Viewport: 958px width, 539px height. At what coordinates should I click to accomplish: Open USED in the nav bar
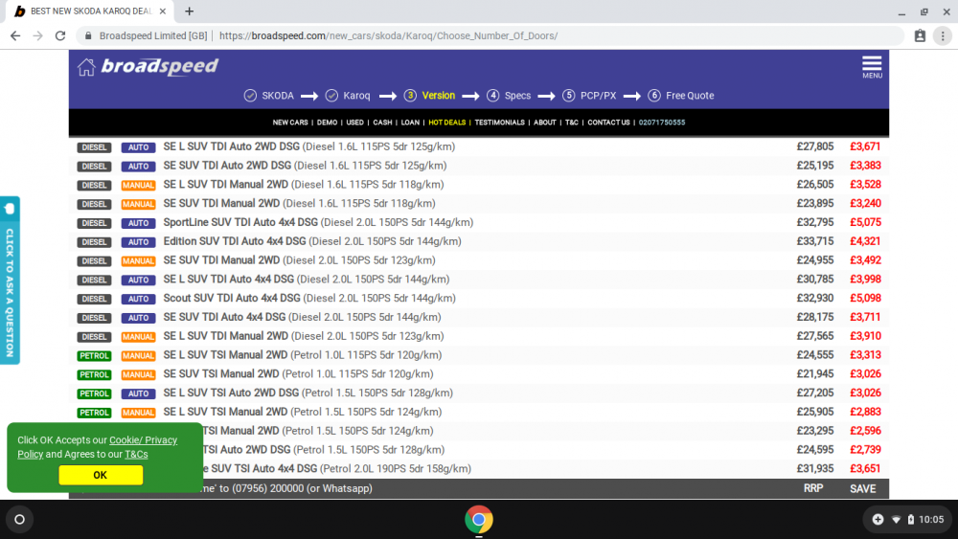355,123
